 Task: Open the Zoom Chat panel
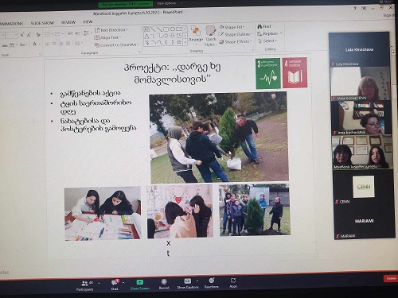[115, 285]
